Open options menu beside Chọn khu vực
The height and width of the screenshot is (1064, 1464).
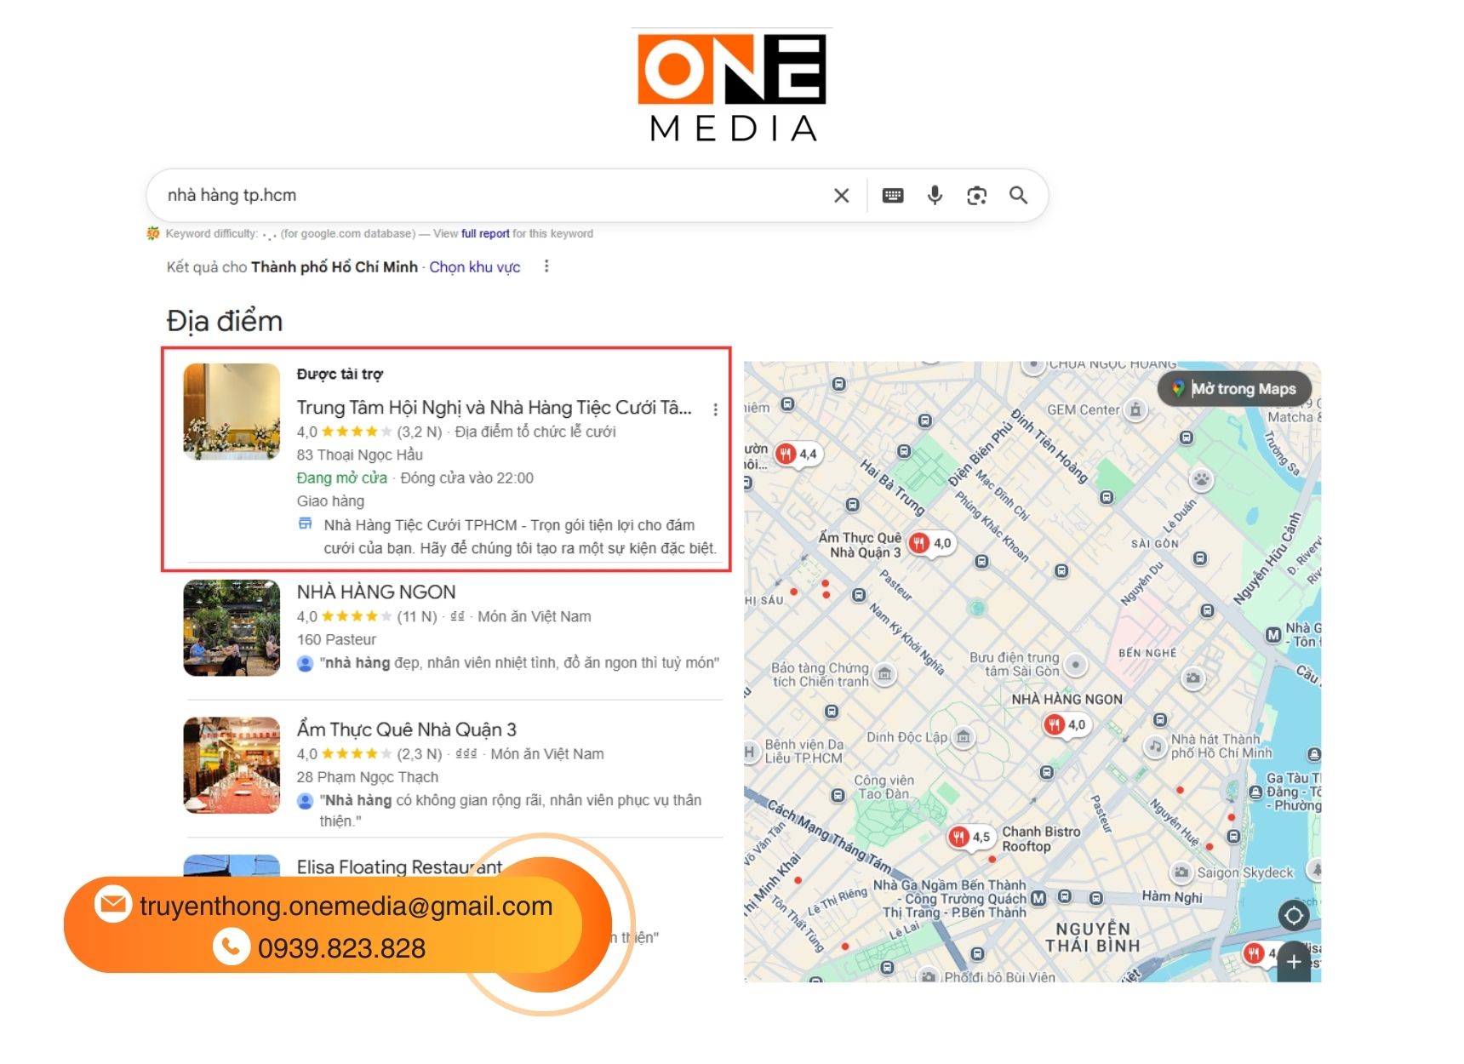point(546,266)
